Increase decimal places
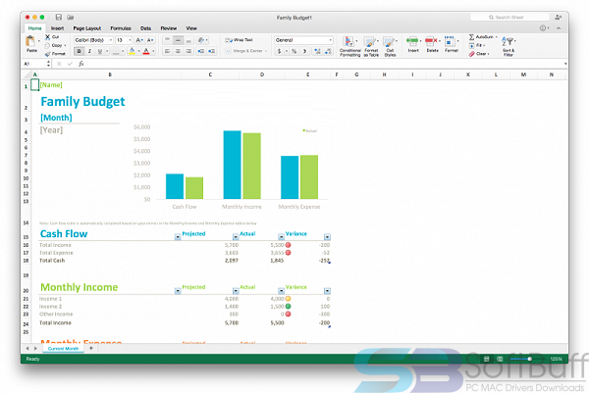This screenshot has width=589, height=393. coord(317,51)
